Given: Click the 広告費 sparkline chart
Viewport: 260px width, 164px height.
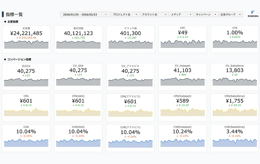Looking at the screenshot, I should [26, 45].
